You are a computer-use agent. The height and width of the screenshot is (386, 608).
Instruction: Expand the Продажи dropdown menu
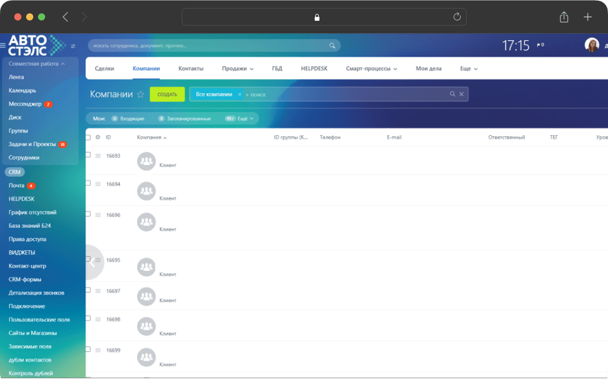237,69
